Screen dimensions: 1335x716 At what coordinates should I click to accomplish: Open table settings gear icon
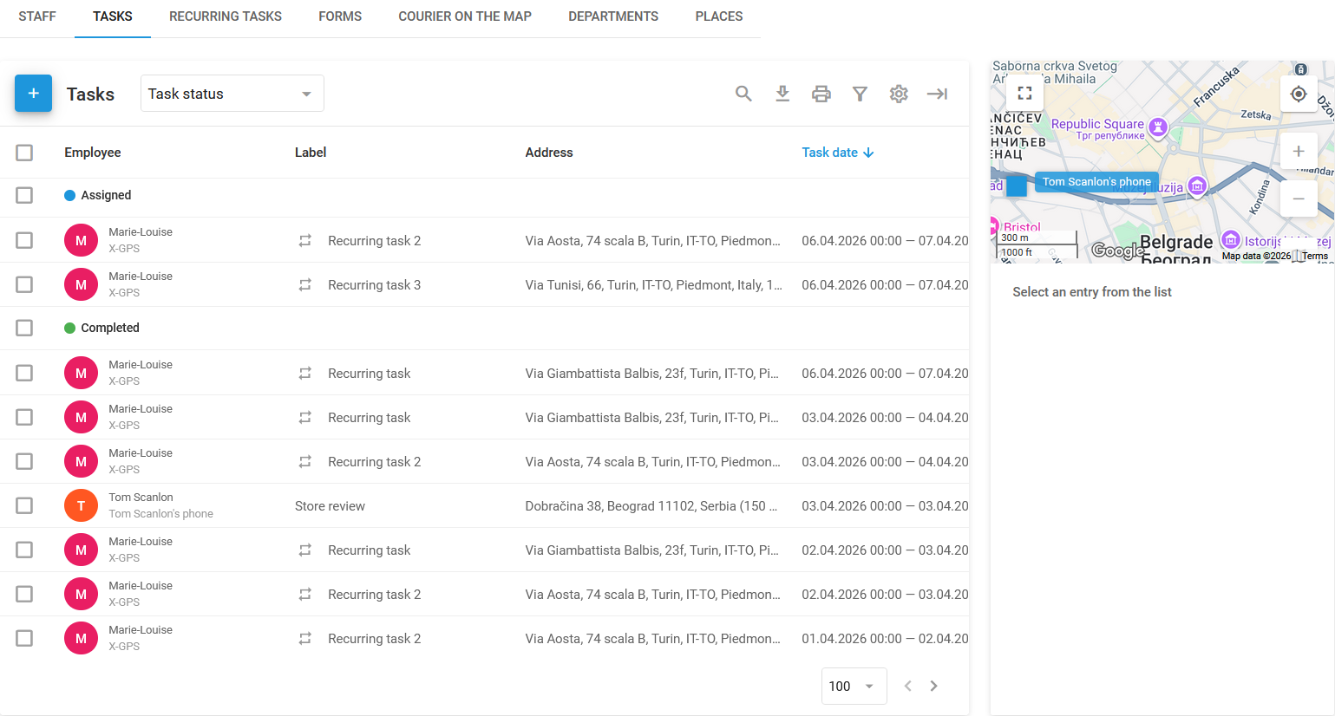[x=899, y=94]
